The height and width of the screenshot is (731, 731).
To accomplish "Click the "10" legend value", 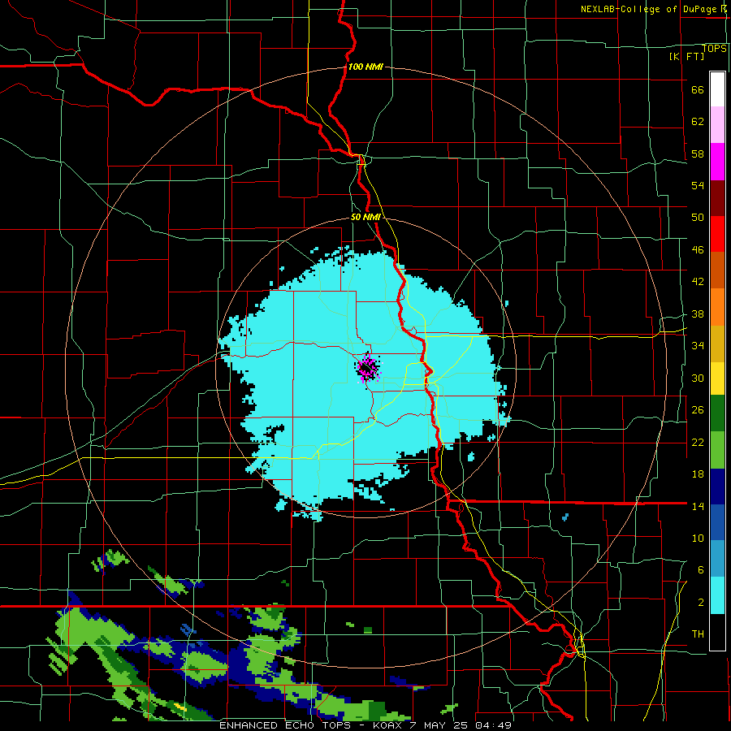I will pos(698,538).
